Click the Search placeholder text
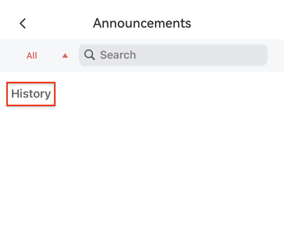The image size is (284, 242). (118, 55)
